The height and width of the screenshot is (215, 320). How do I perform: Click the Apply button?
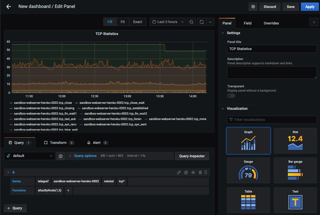click(309, 7)
